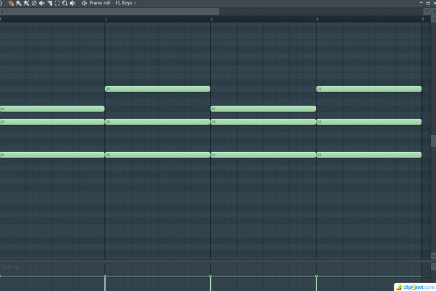Click the vertical scrollbar down arrow
The image size is (436, 291).
(433, 256)
